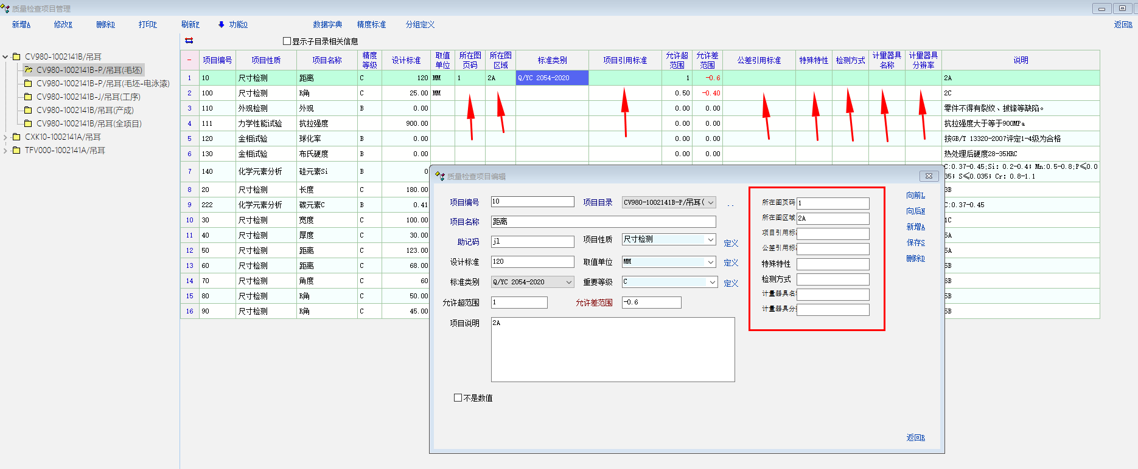Open the 数据字典 menu item

pos(327,24)
